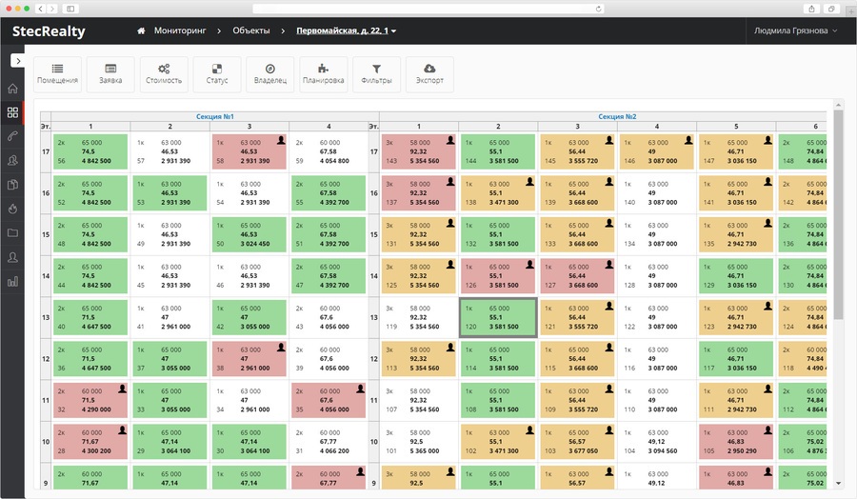The image size is (857, 499).
Task: Select orange apartment 102 cell
Action: [498, 442]
